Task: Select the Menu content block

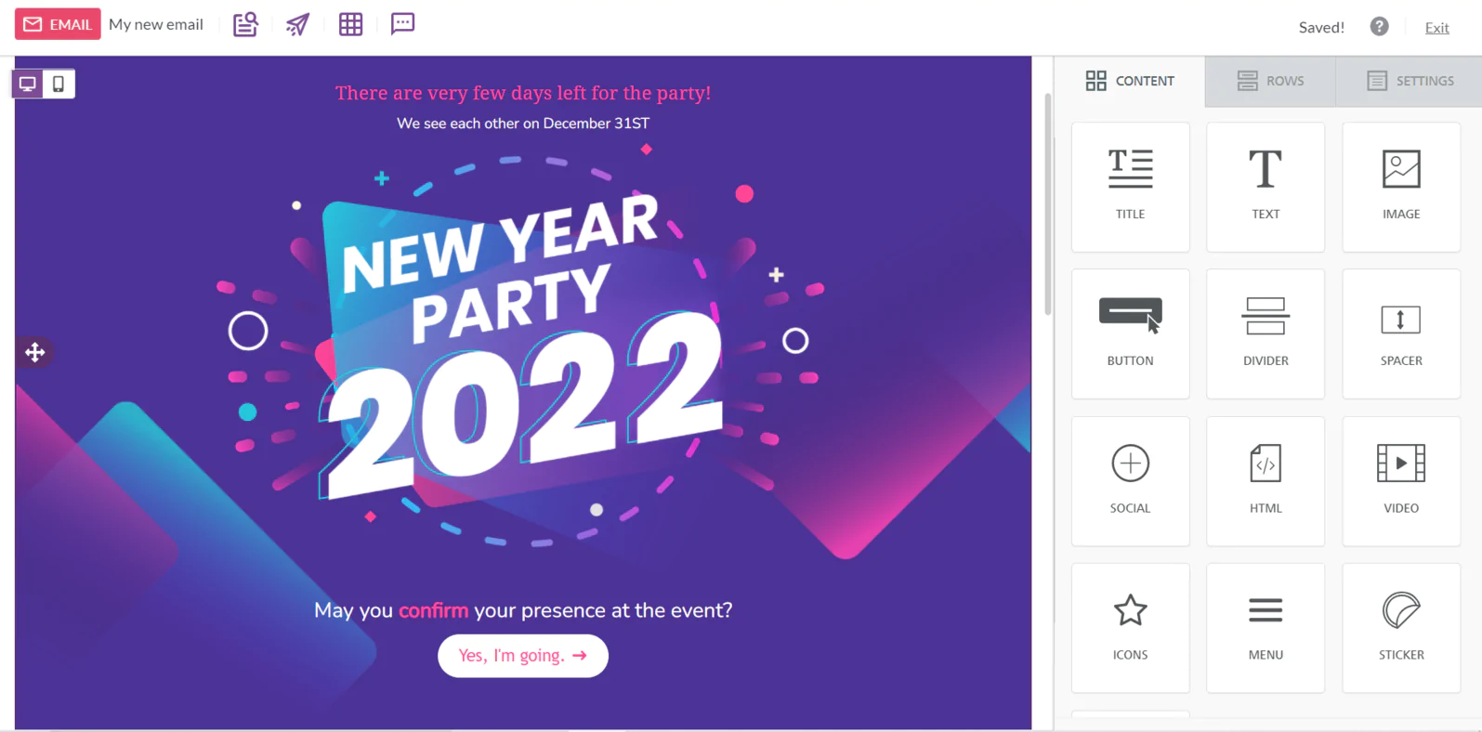Action: point(1266,628)
